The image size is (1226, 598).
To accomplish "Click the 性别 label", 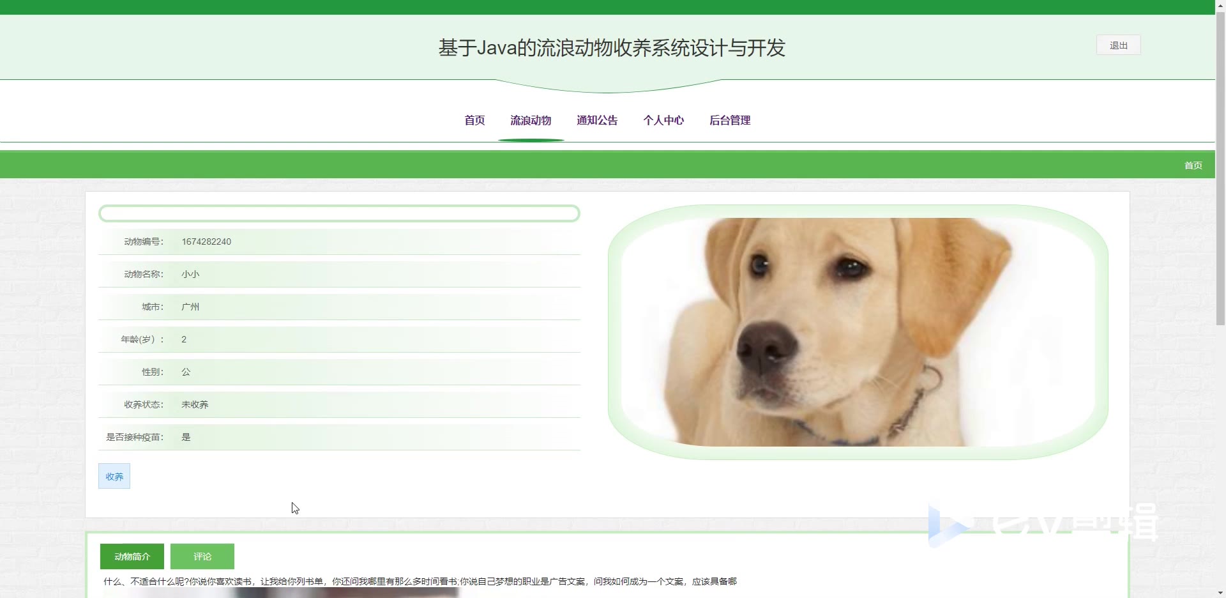I will 153,372.
